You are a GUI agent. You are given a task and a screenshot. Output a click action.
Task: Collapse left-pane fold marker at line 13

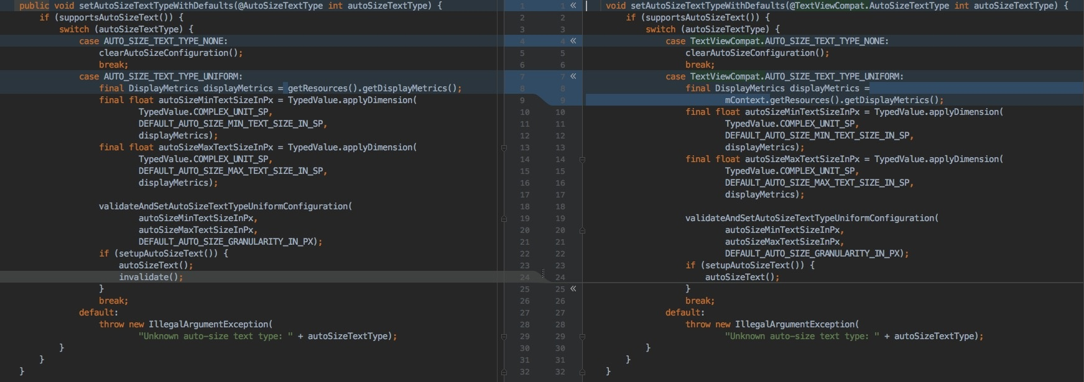[504, 148]
